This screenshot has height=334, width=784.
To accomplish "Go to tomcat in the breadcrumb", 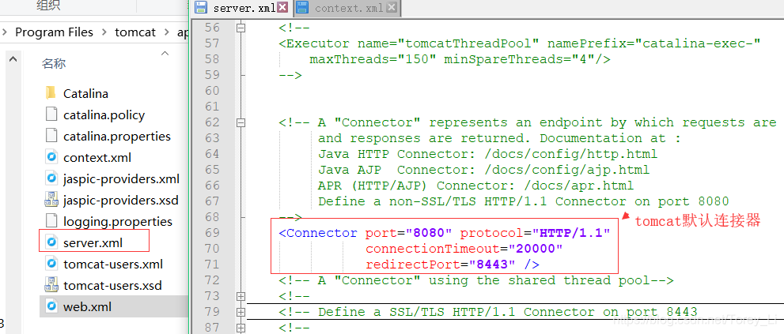I will click(x=135, y=32).
